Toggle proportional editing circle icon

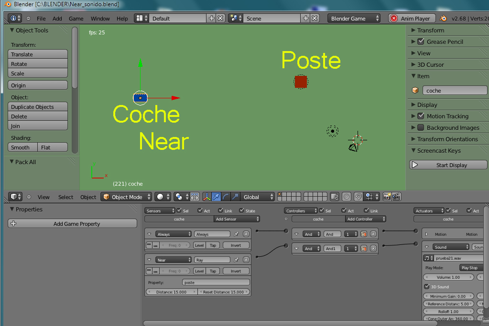(x=347, y=197)
